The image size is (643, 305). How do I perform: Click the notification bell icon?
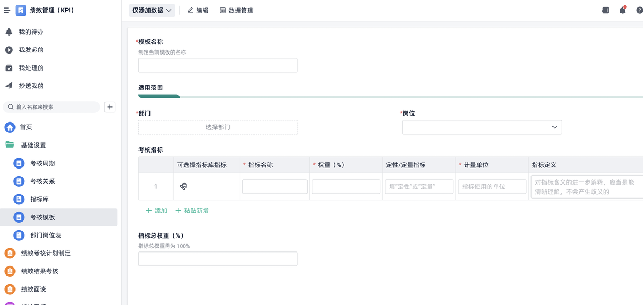tap(623, 10)
